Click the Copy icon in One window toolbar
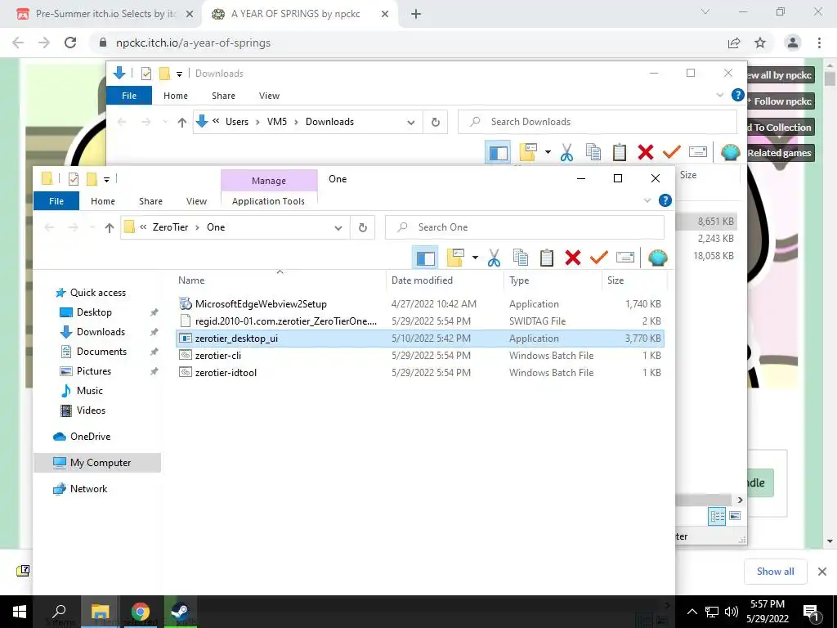This screenshot has height=628, width=837. point(521,258)
